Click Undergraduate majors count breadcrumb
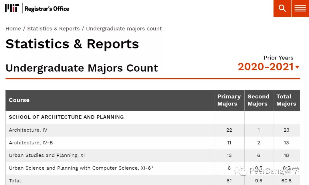The width and height of the screenshot is (309, 185). (x=124, y=29)
